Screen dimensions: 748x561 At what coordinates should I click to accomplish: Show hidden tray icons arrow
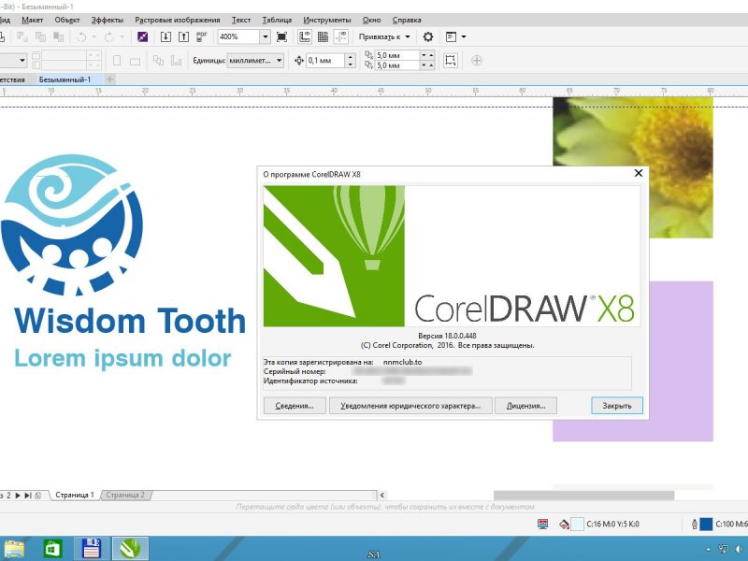(x=708, y=550)
